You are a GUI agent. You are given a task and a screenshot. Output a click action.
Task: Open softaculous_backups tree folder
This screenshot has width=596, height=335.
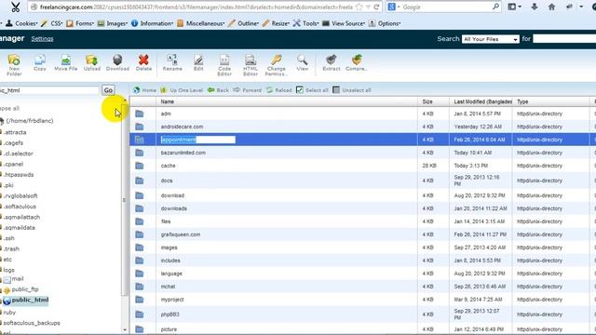coord(32,323)
